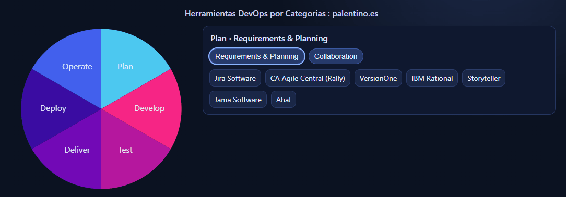Select the Aha! tool chip
The width and height of the screenshot is (566, 197).
click(x=284, y=100)
